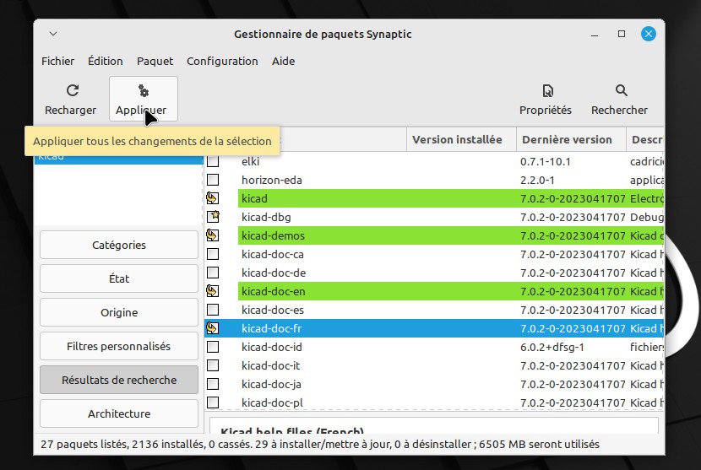Maximize the Synaptic window
The width and height of the screenshot is (701, 470).
[x=621, y=34]
